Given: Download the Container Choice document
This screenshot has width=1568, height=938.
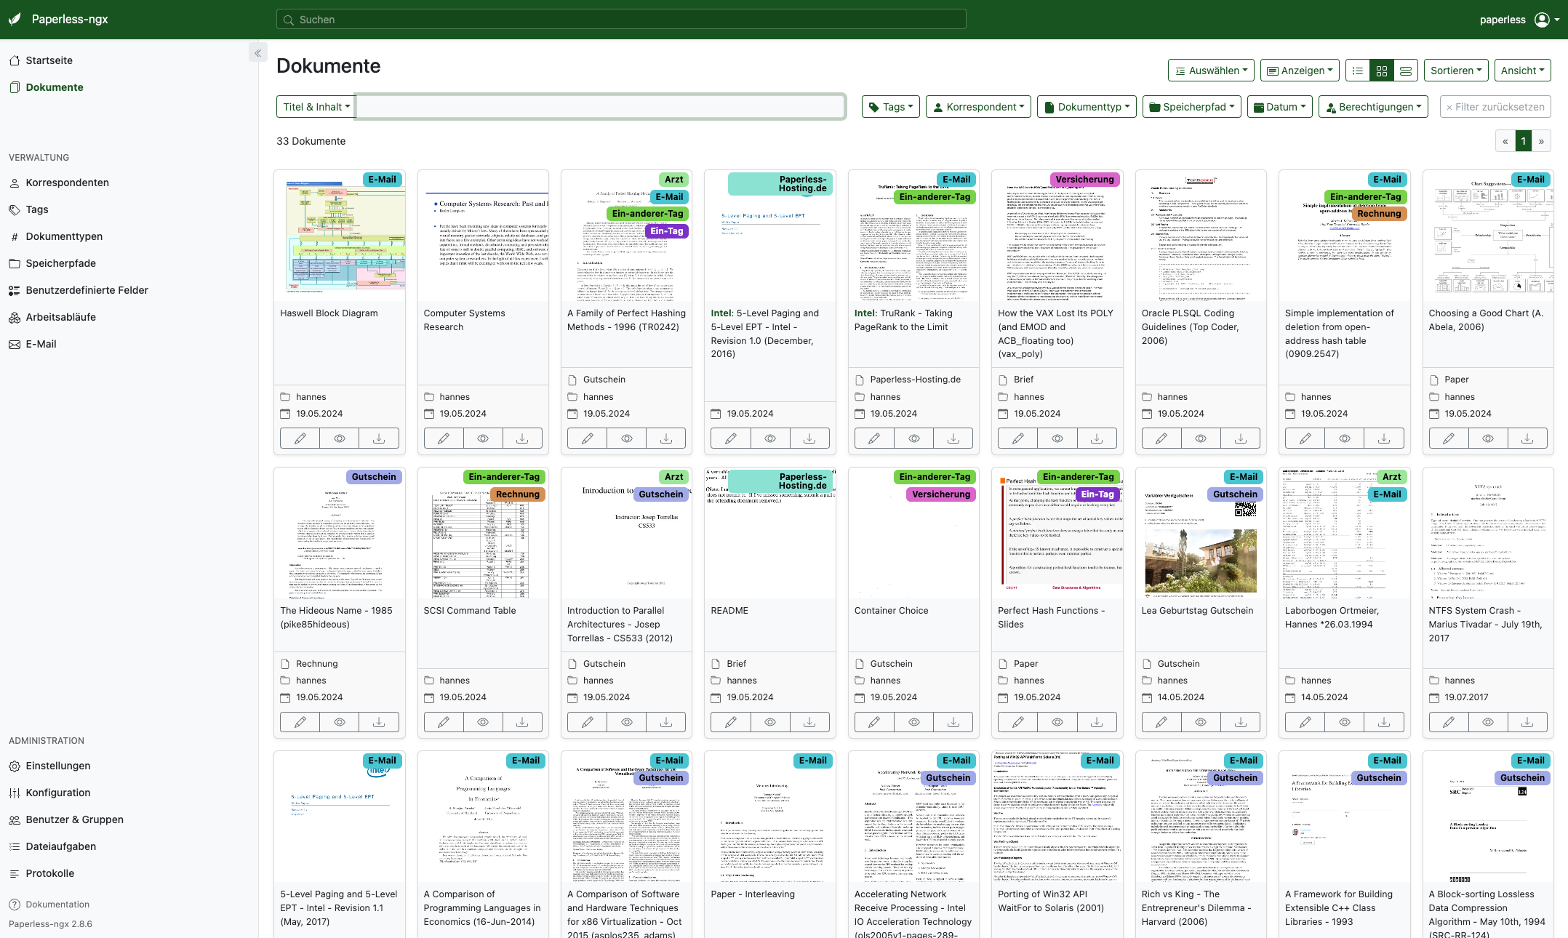Looking at the screenshot, I should click(953, 722).
